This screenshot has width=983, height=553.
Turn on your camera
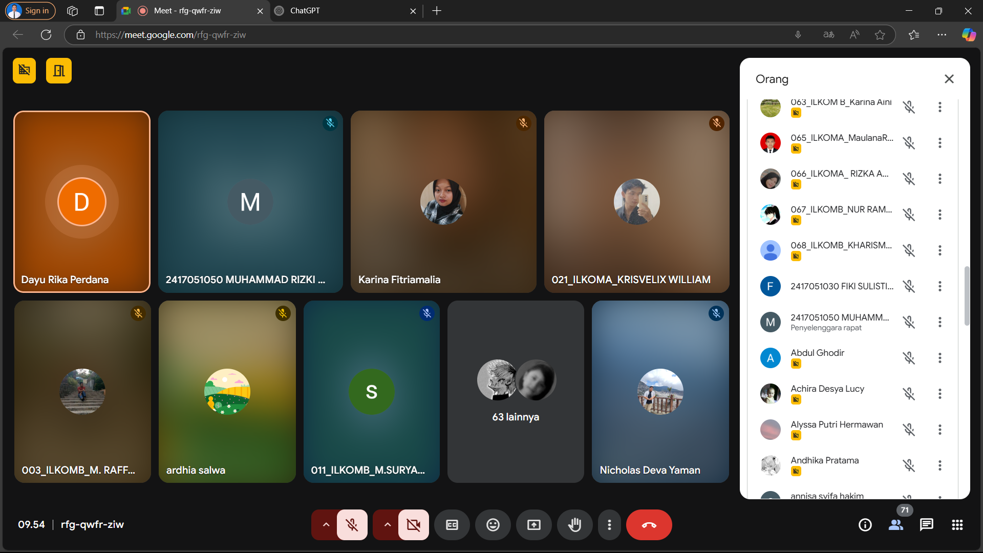pos(413,525)
